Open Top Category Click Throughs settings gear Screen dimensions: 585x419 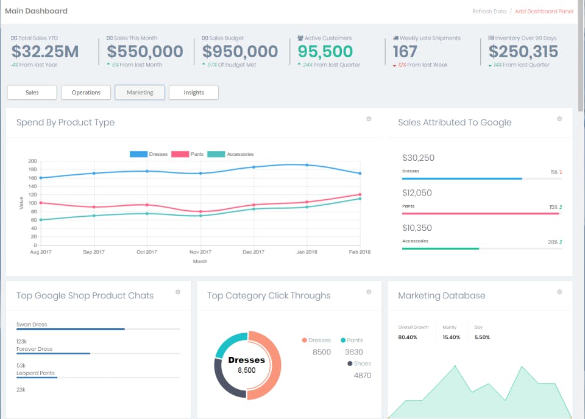tap(369, 292)
